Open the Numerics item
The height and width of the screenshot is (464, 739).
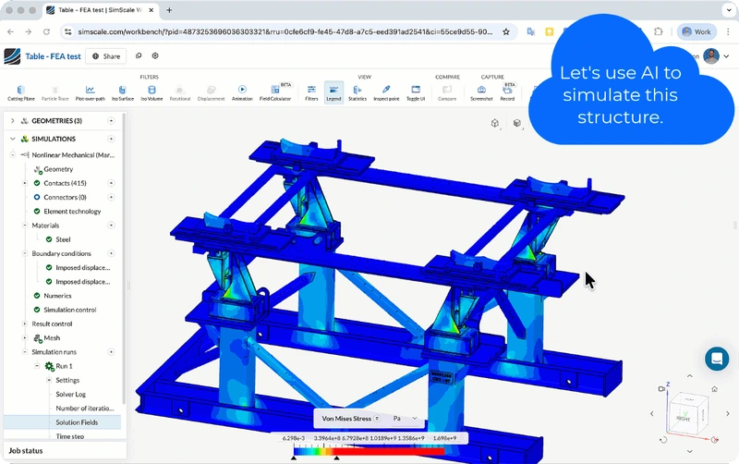[57, 296]
